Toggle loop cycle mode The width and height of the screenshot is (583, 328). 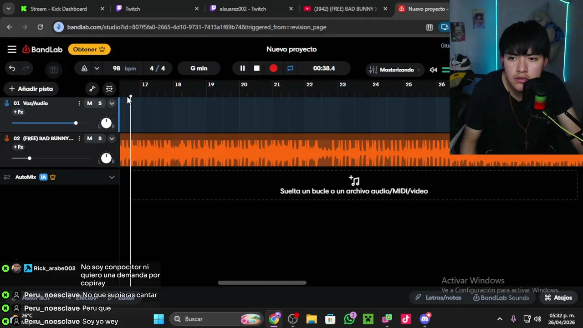tap(290, 68)
